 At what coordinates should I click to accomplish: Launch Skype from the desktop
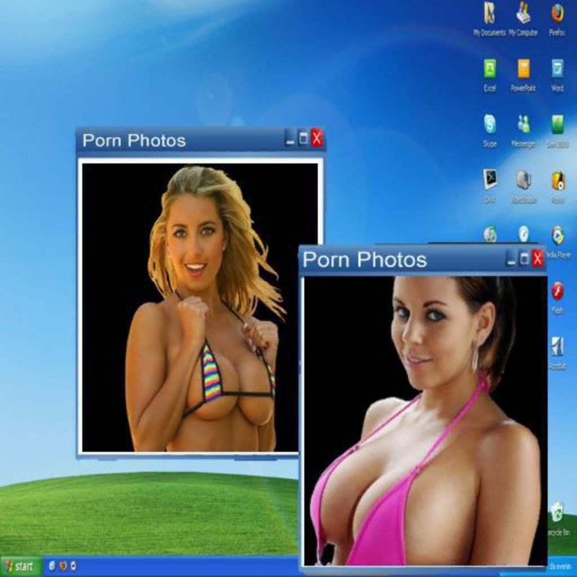tap(490, 124)
